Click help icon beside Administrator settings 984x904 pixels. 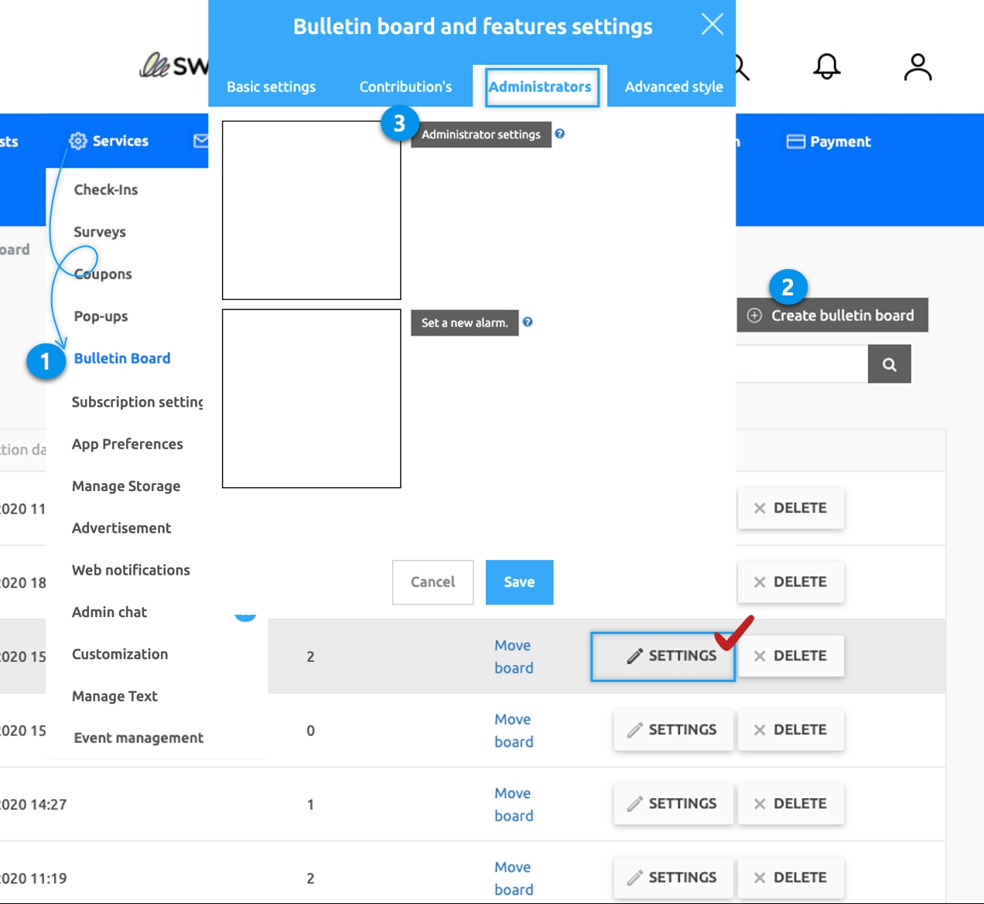point(559,134)
